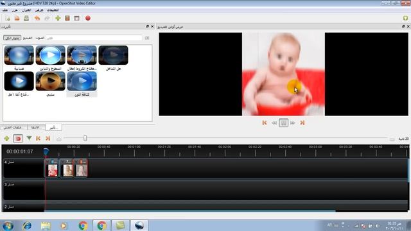Open the ملف (File) menu
The height and width of the screenshot is (231, 411).
(x=5, y=10)
